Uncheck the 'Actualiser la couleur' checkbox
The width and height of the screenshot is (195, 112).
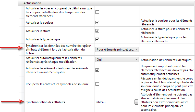97,23
